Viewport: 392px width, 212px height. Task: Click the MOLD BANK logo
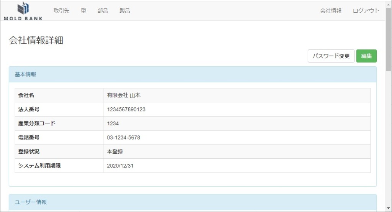click(23, 11)
